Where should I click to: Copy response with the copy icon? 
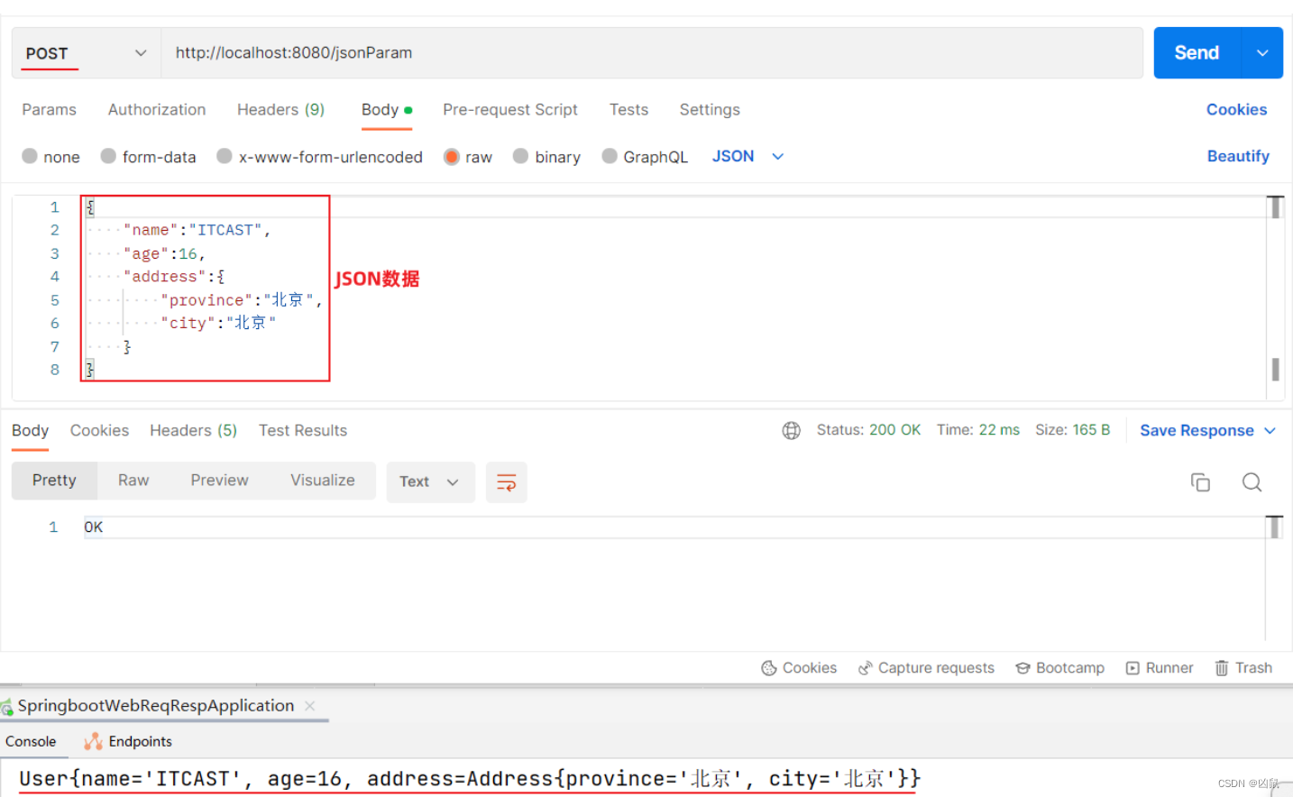tap(1200, 482)
